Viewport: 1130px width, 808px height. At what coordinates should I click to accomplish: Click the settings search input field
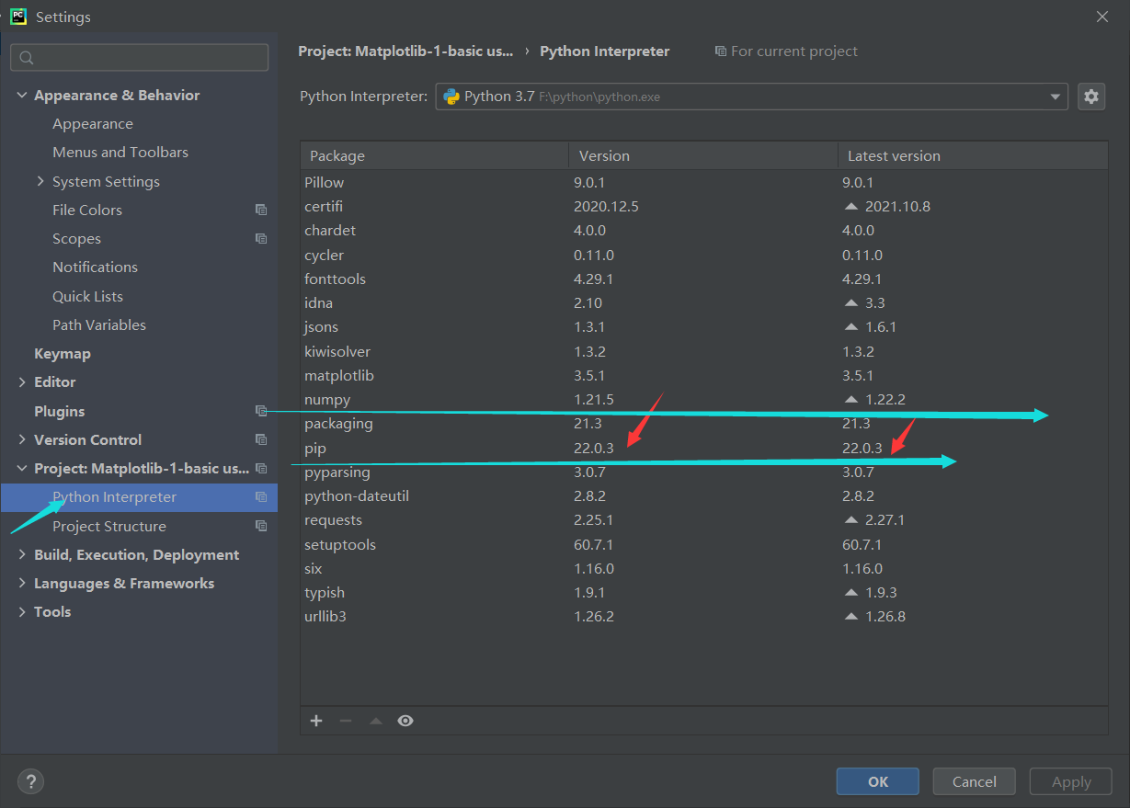[x=140, y=58]
